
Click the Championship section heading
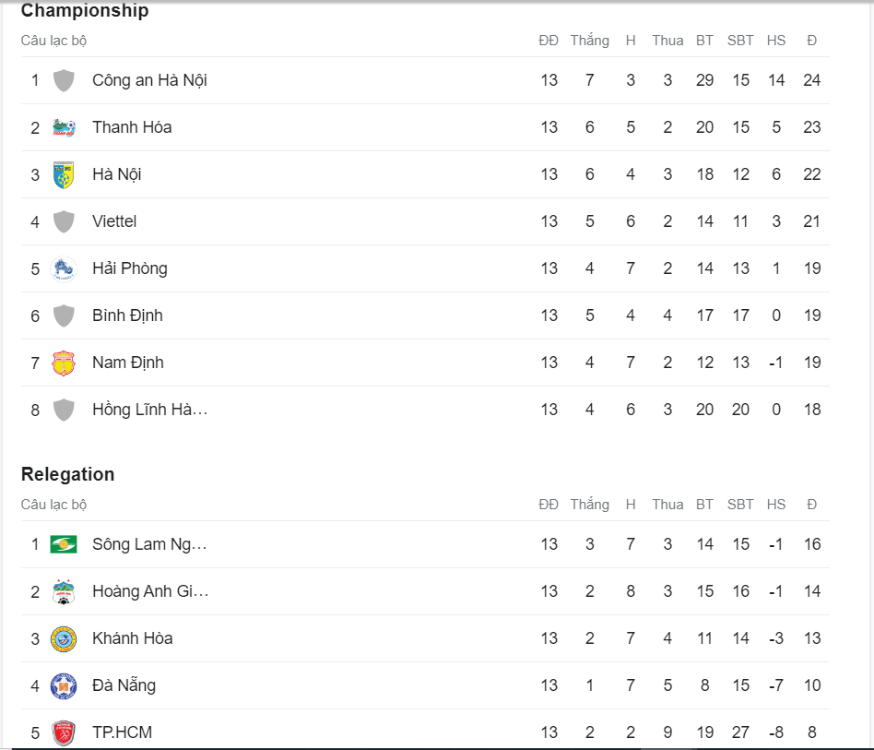pos(86,11)
